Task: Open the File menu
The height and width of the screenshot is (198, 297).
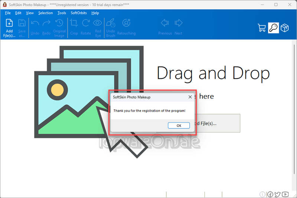Action: point(8,13)
